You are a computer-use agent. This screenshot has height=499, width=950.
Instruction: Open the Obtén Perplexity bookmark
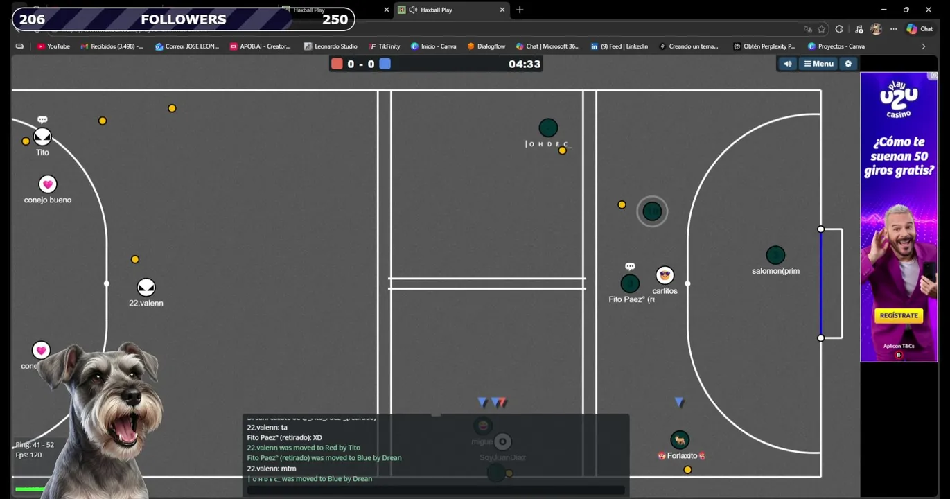tap(764, 46)
